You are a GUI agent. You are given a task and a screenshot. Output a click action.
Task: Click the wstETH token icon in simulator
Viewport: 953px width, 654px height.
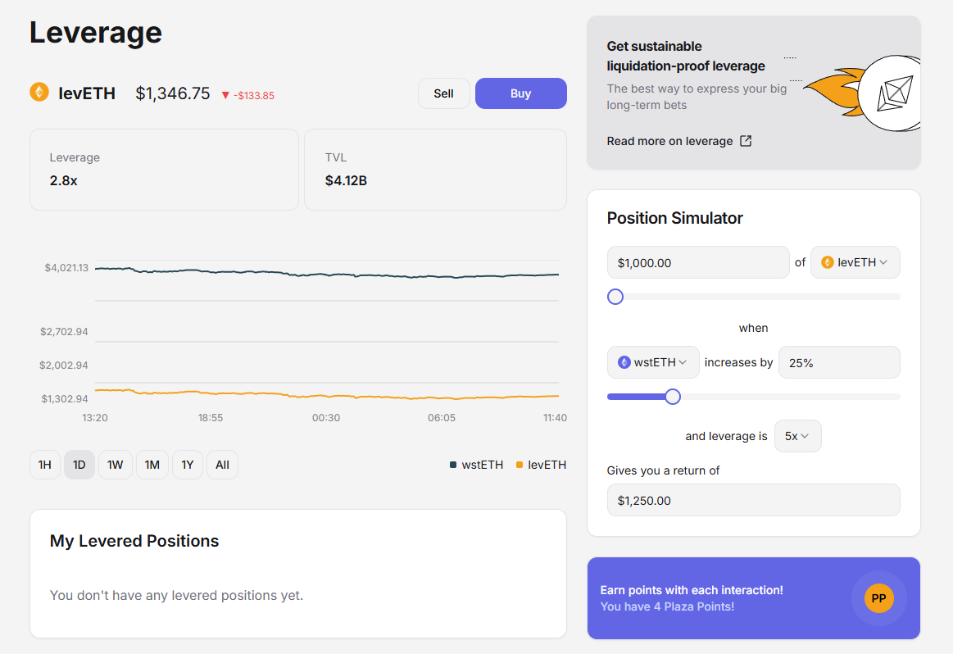[x=624, y=362]
